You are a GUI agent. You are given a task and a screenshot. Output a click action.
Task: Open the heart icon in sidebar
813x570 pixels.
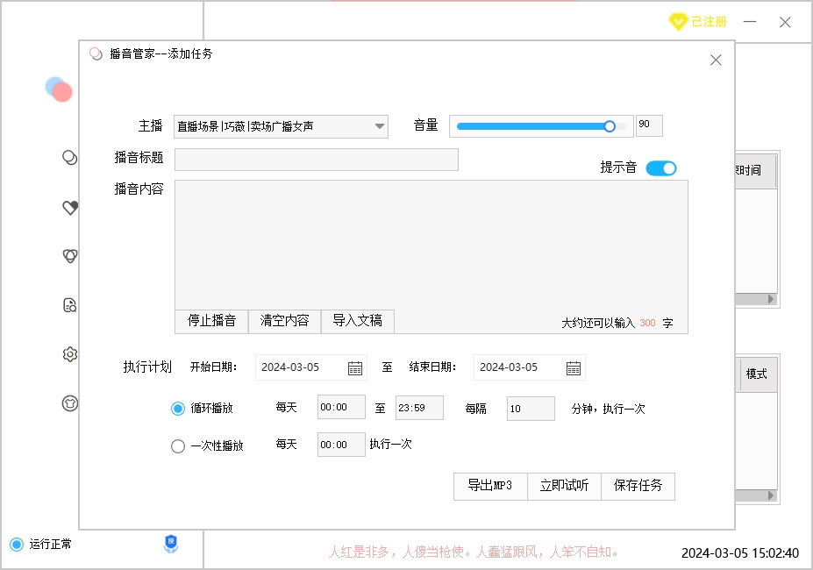(x=70, y=208)
